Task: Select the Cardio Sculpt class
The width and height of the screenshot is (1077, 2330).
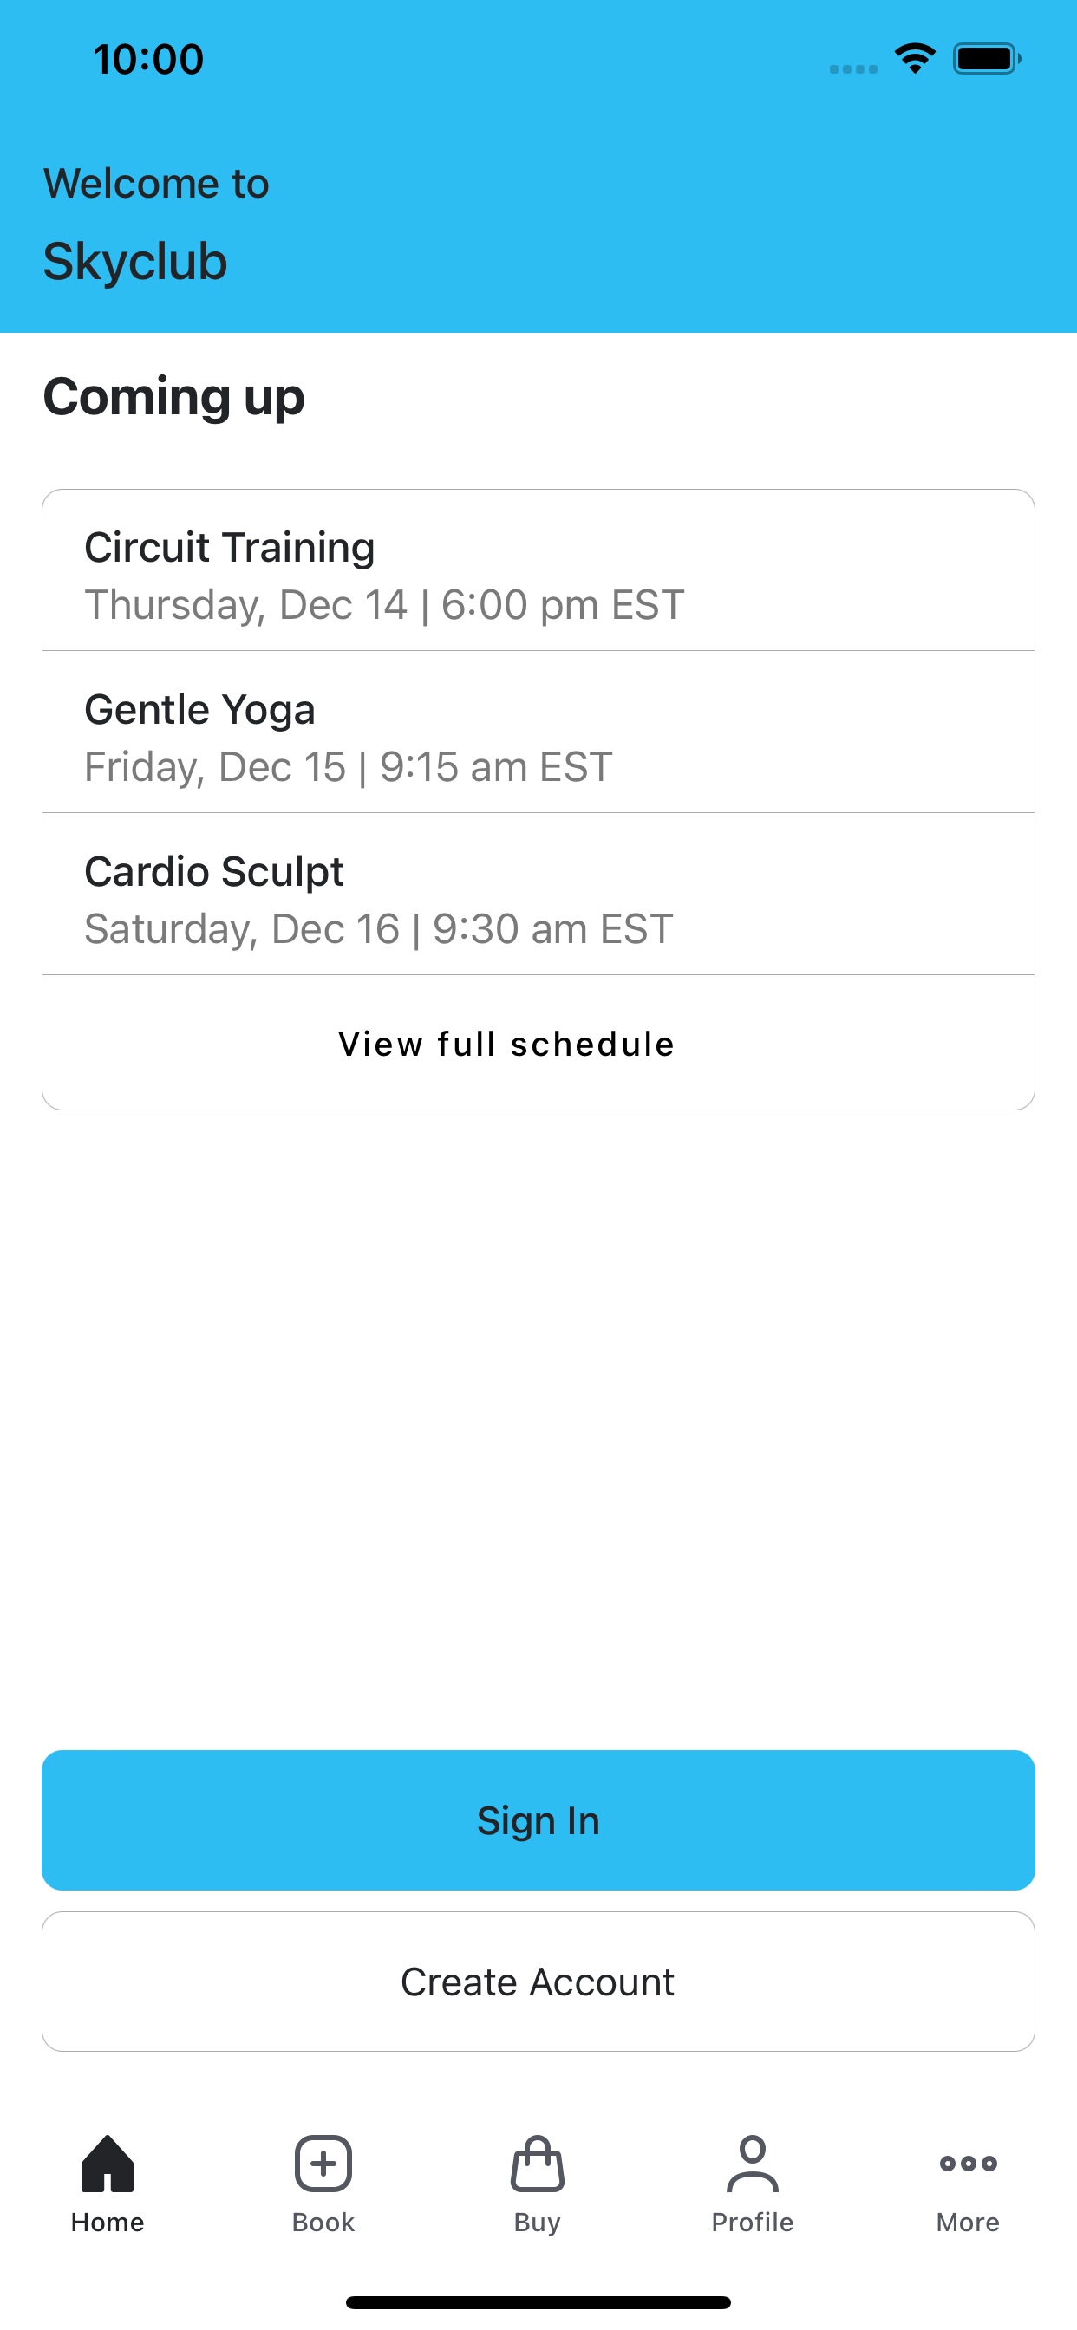Action: pyautogui.click(x=538, y=894)
